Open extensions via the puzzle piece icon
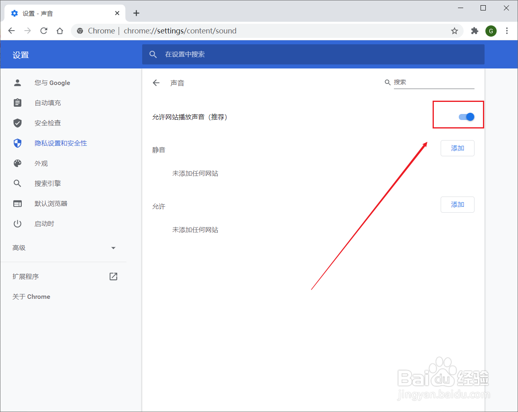This screenshot has width=518, height=412. (x=474, y=31)
